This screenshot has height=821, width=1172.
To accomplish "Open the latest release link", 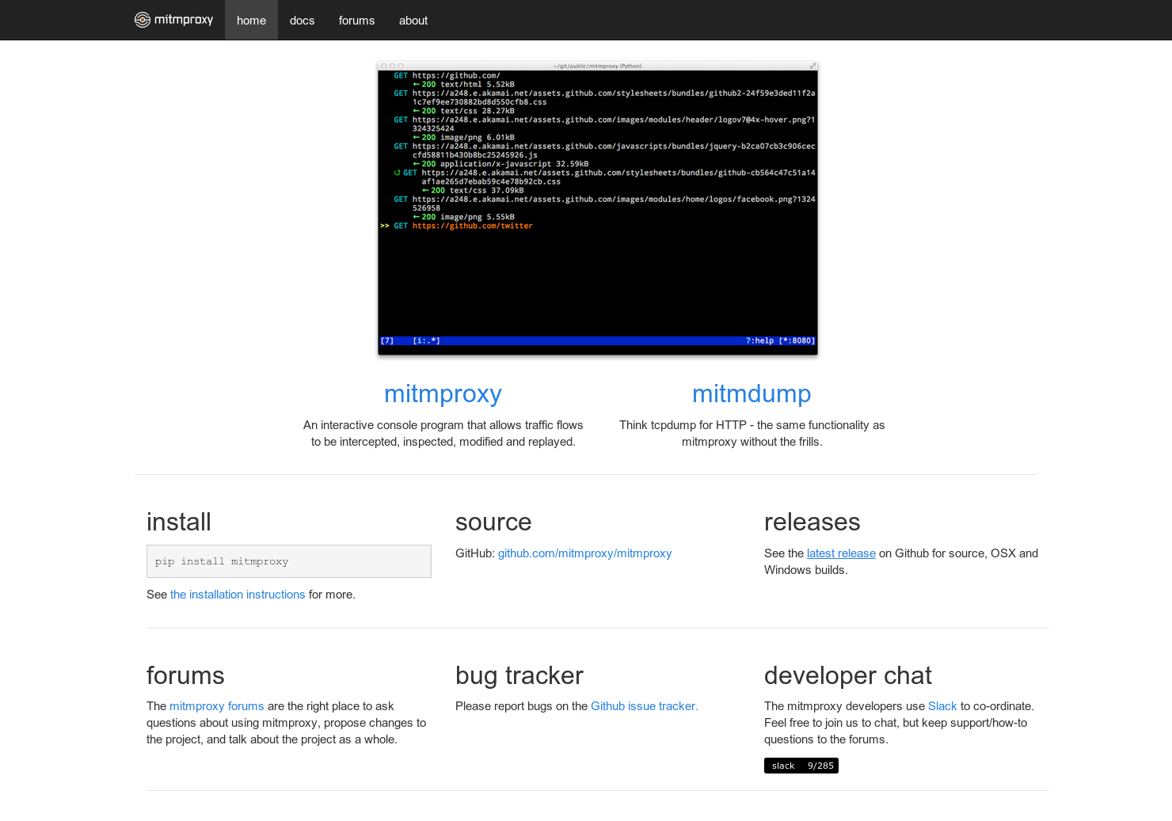I will click(x=840, y=553).
